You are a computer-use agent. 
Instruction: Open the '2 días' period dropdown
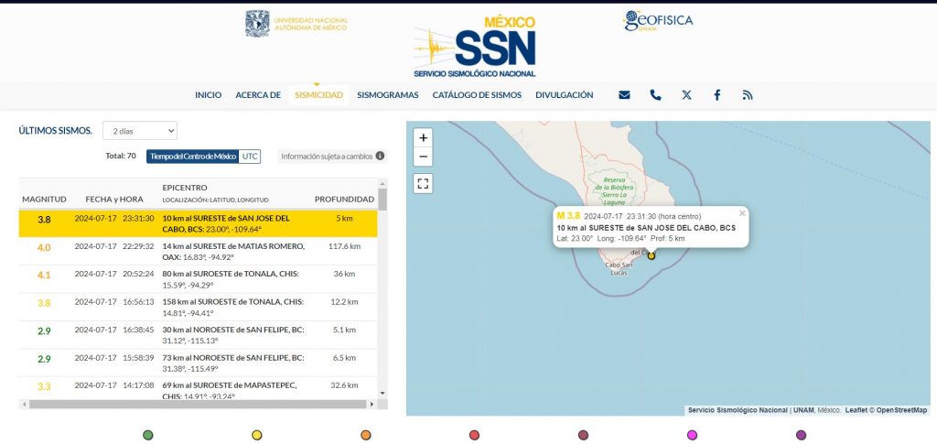pos(139,131)
